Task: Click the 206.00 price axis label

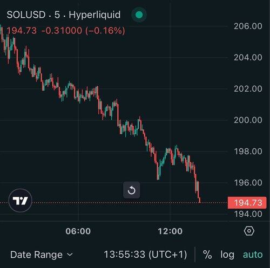Action: pyautogui.click(x=248, y=26)
